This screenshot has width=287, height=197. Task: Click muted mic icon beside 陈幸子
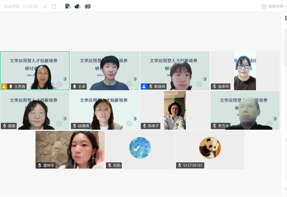click(x=145, y=126)
